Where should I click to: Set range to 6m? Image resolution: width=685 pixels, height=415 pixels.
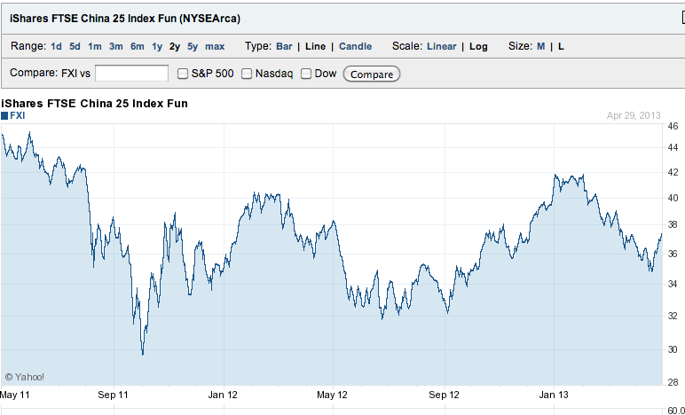pos(138,46)
